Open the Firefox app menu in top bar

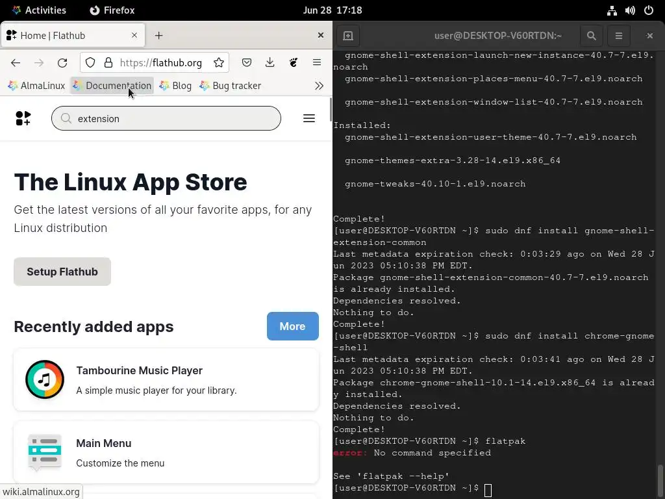[x=112, y=10]
